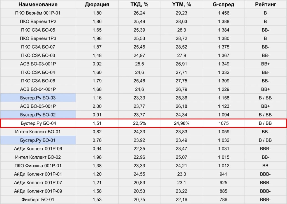Screen dimensions: 287x204
Task: Click the "ПКО Вернём 1Р2" name cell
Action: (x=38, y=21)
